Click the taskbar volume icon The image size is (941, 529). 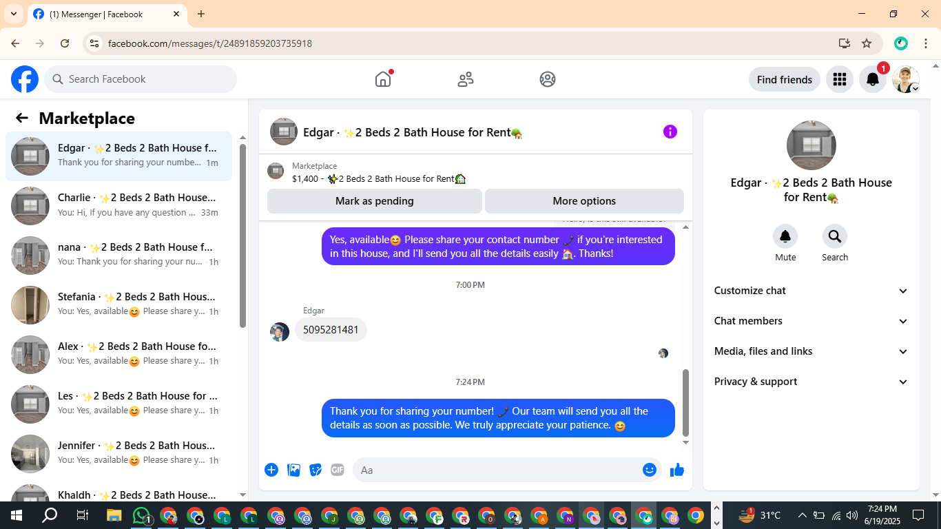point(851,515)
